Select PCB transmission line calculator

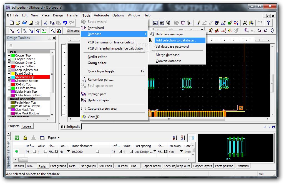click(x=111, y=42)
